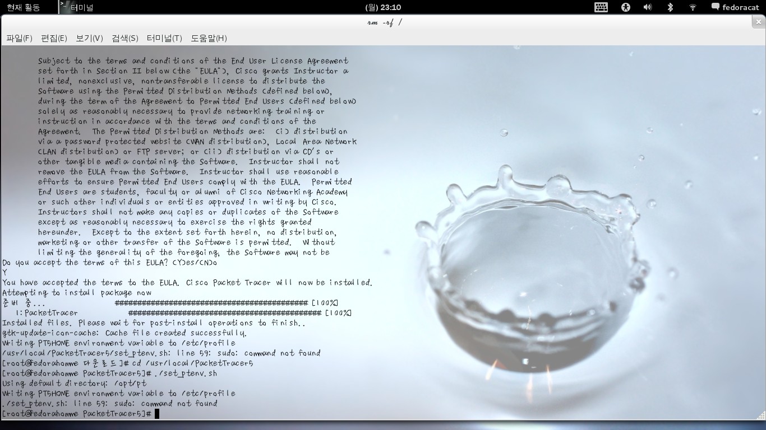Viewport: 766px width, 430px height.
Task: Open the 편집(E) menu
Action: [x=54, y=38]
